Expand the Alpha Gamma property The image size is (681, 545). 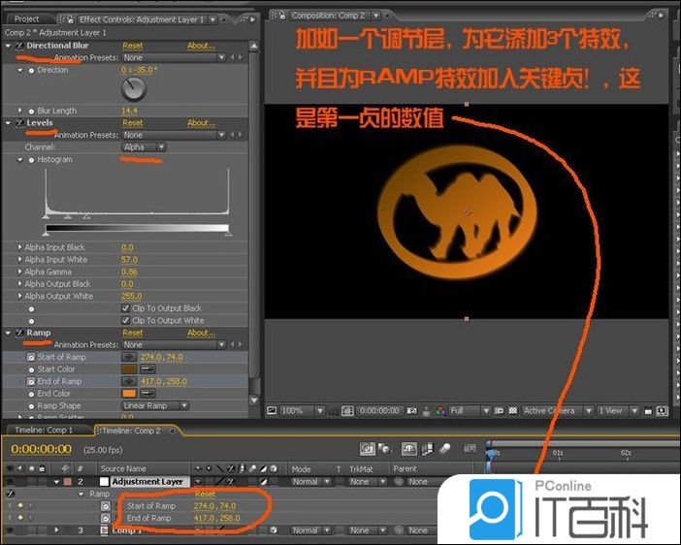(x=19, y=272)
